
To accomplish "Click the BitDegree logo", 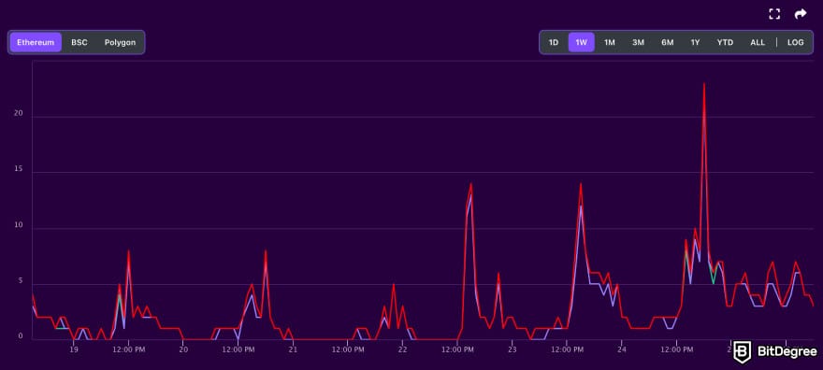I will click(x=774, y=351).
